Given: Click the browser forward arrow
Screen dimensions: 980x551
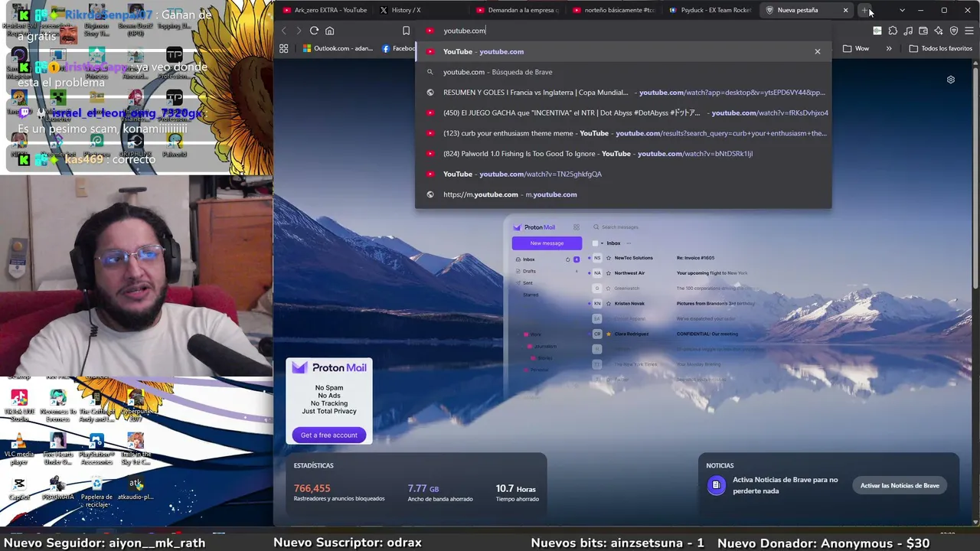Looking at the screenshot, I should point(299,31).
